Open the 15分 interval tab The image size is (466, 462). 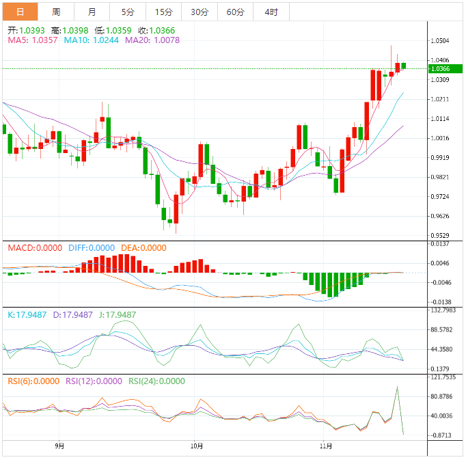coord(163,12)
